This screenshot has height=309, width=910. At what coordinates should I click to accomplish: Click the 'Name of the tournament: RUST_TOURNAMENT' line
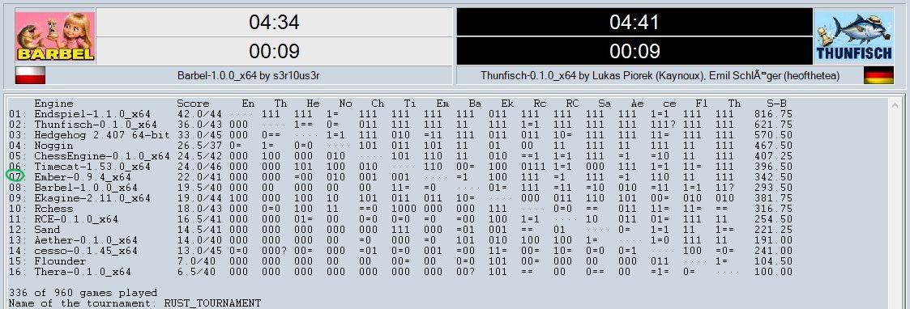[x=135, y=303]
